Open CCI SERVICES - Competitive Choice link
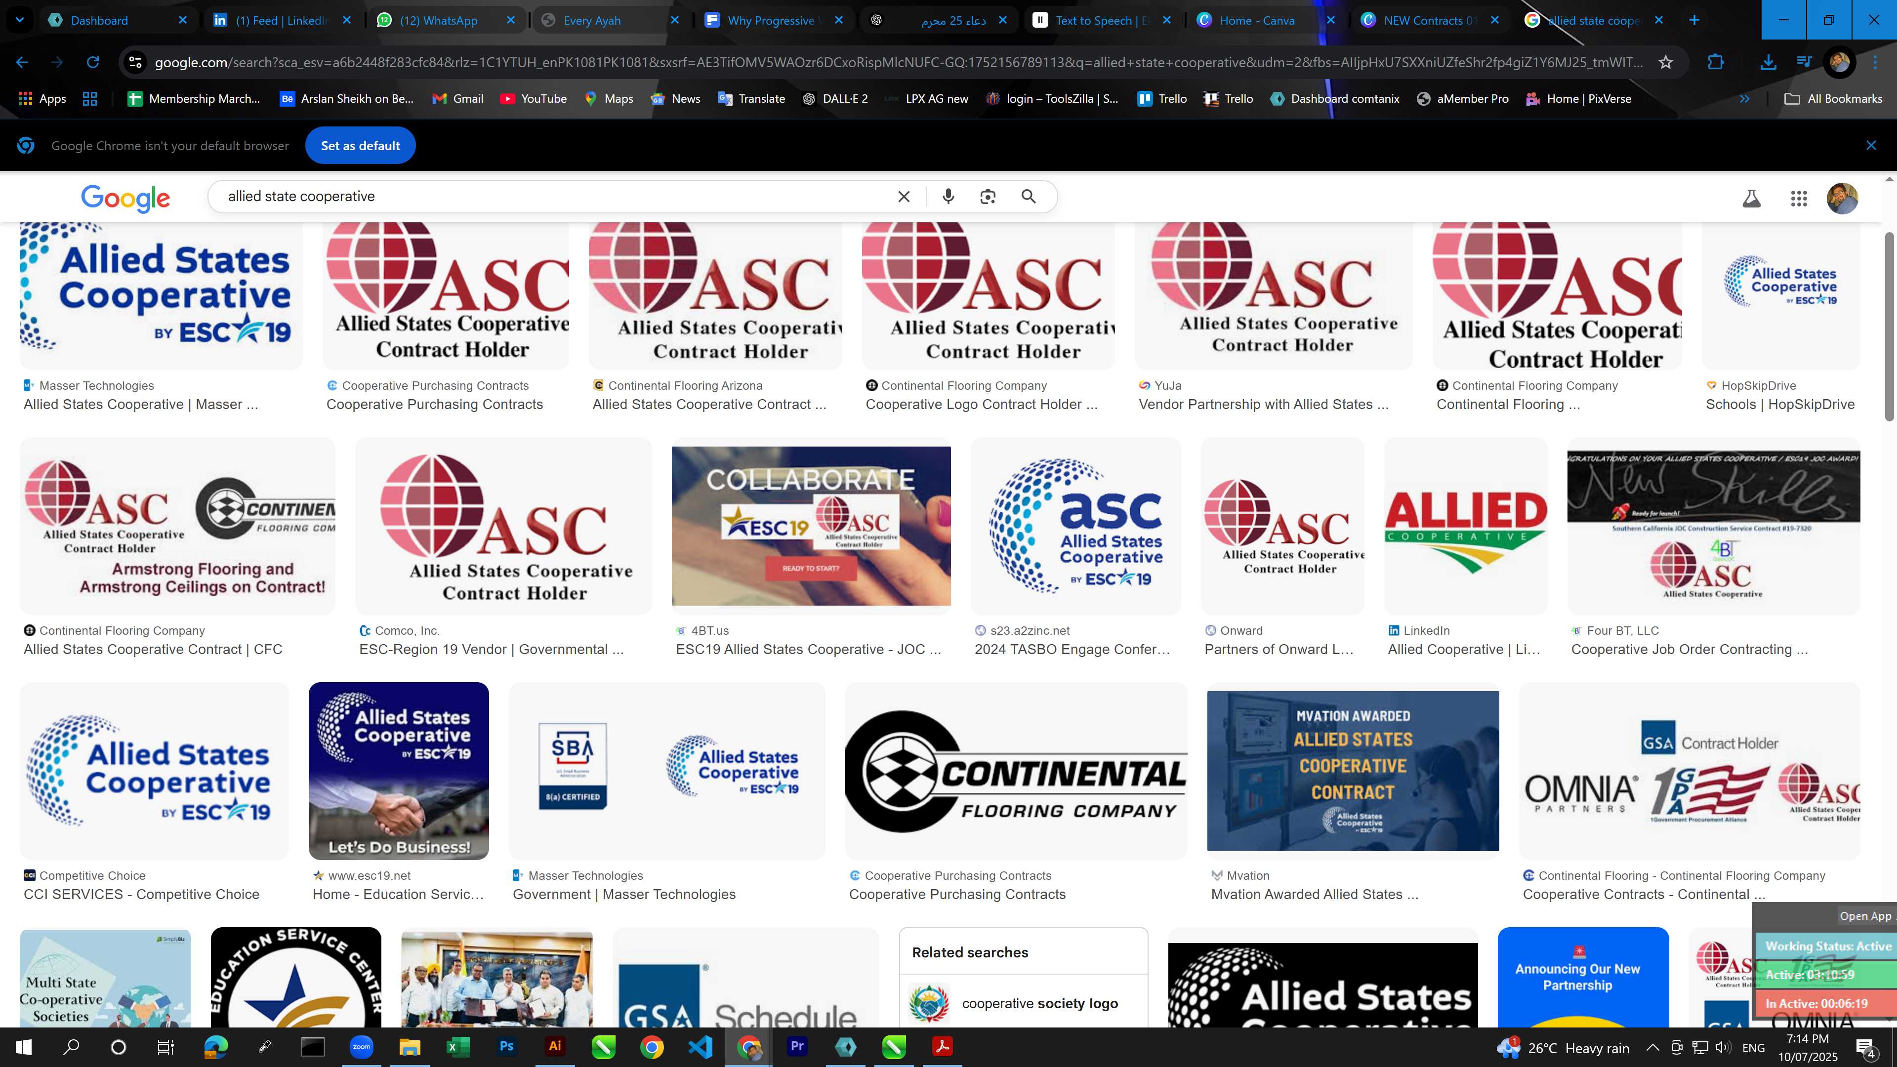Screen dimensions: 1897x1067 pyautogui.click(x=141, y=895)
